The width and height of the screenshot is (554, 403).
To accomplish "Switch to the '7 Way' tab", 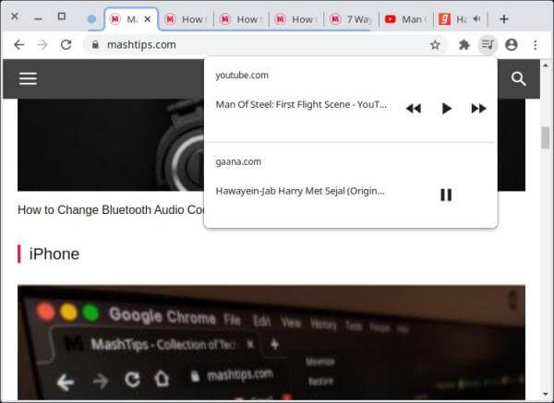I will 352,19.
